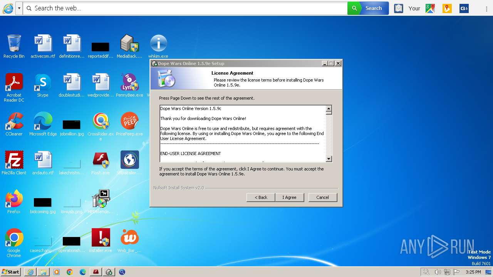The width and height of the screenshot is (493, 277).
Task: Select the CCleaner shortcut
Action: [14, 124]
